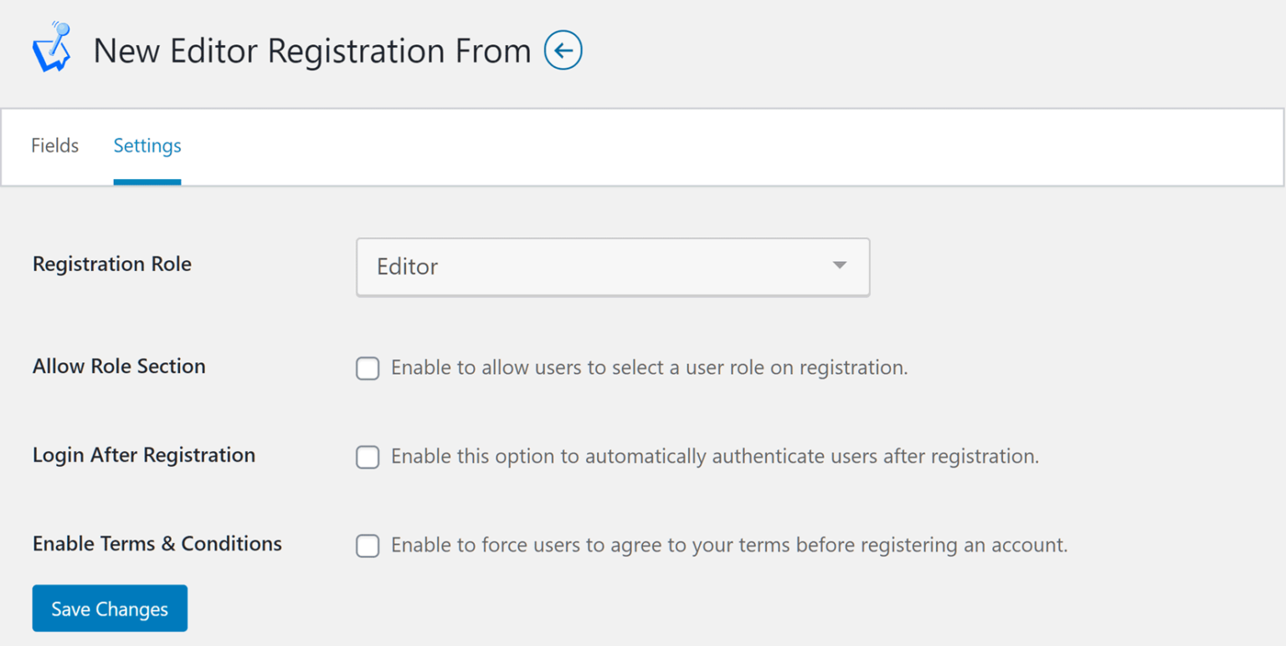This screenshot has width=1286, height=646.
Task: Click the 'Registration Role' field label
Action: (x=111, y=264)
